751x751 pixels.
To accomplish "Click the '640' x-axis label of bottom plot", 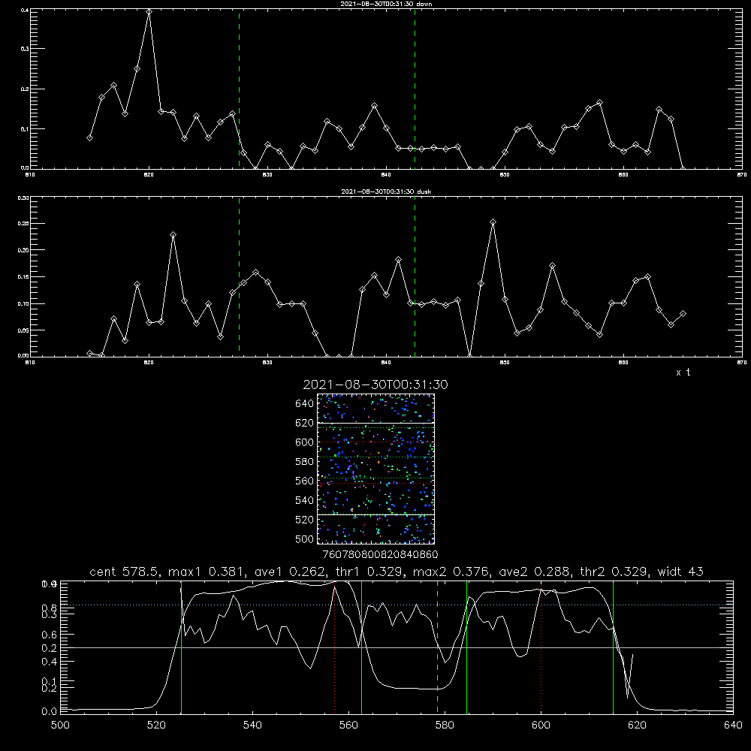I will coord(733,725).
